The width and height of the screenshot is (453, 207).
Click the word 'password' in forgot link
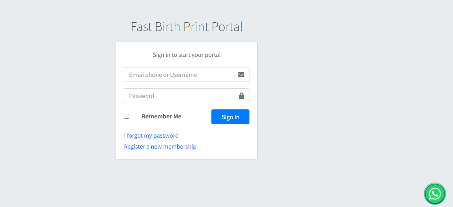166,136
